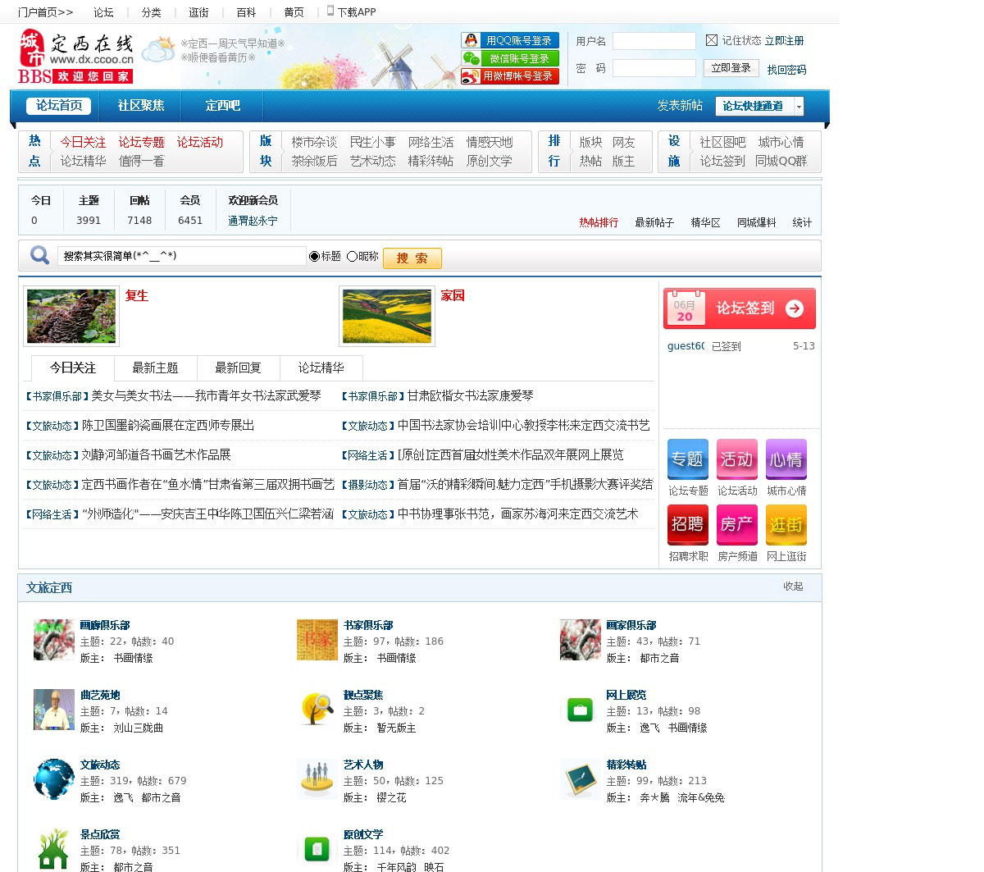Screen dimensions: 984x872
Task: Click the 论坛签到 check-in banner
Action: (739, 308)
